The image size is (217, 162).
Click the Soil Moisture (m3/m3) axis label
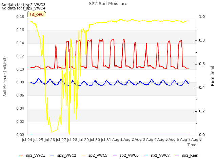pyautogui.click(x=5, y=76)
